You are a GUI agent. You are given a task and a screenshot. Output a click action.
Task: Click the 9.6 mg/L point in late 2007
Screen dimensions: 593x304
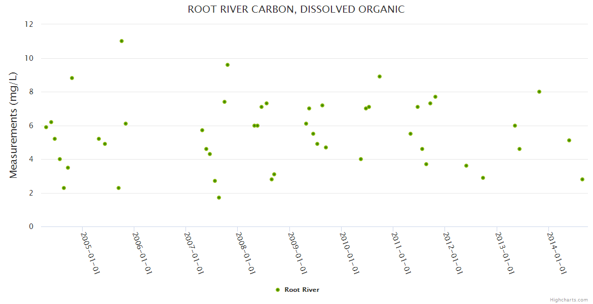click(x=228, y=65)
